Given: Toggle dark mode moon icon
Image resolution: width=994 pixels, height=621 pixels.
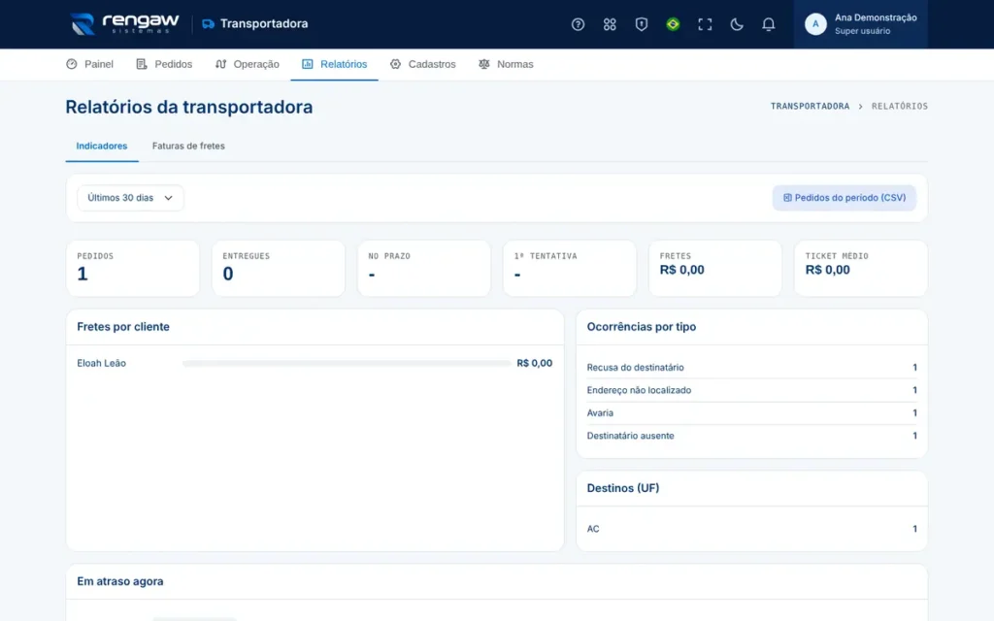Looking at the screenshot, I should click(737, 24).
